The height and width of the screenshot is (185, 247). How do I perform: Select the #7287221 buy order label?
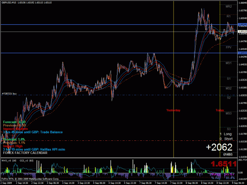[x=9, y=93]
